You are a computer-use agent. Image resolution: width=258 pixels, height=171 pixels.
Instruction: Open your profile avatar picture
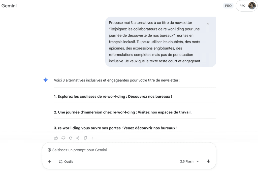tap(252, 6)
